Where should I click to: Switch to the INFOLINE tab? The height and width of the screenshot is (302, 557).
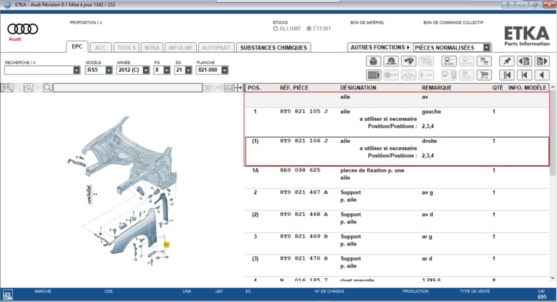coord(181,48)
